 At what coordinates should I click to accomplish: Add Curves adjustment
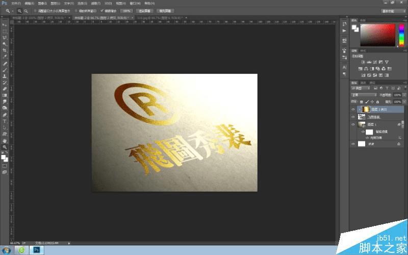[x=375, y=62]
